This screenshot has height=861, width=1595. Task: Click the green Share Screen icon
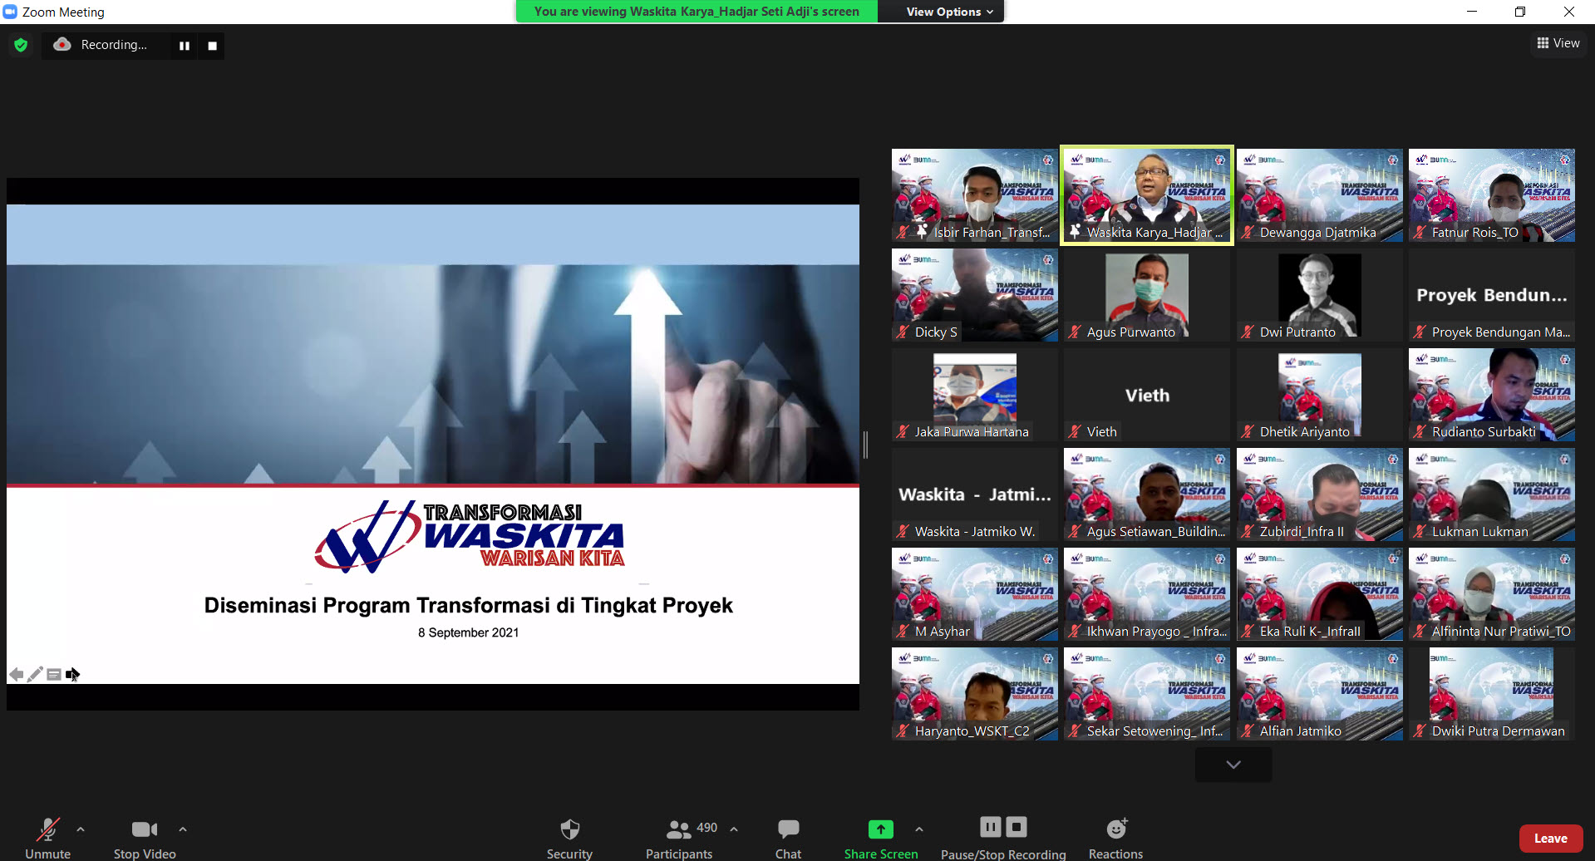[x=881, y=829]
